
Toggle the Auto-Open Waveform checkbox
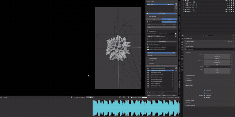[x=147, y=44]
